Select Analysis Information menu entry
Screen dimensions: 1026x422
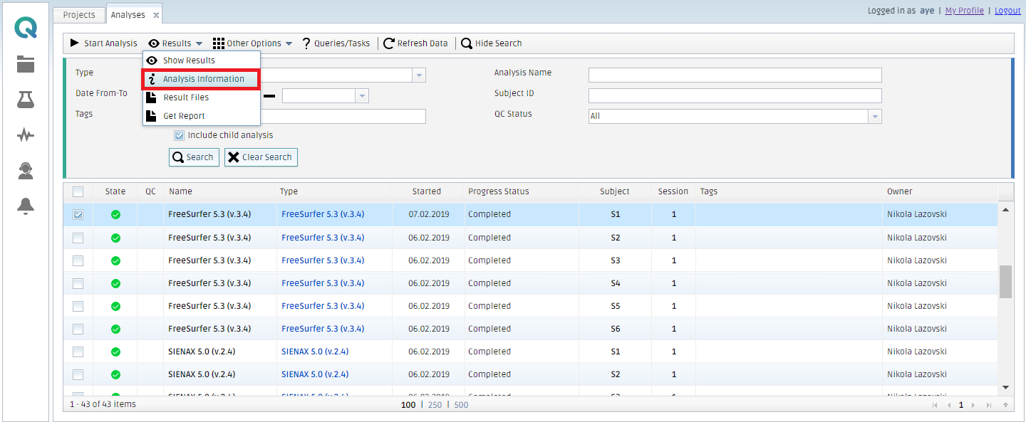click(x=202, y=79)
